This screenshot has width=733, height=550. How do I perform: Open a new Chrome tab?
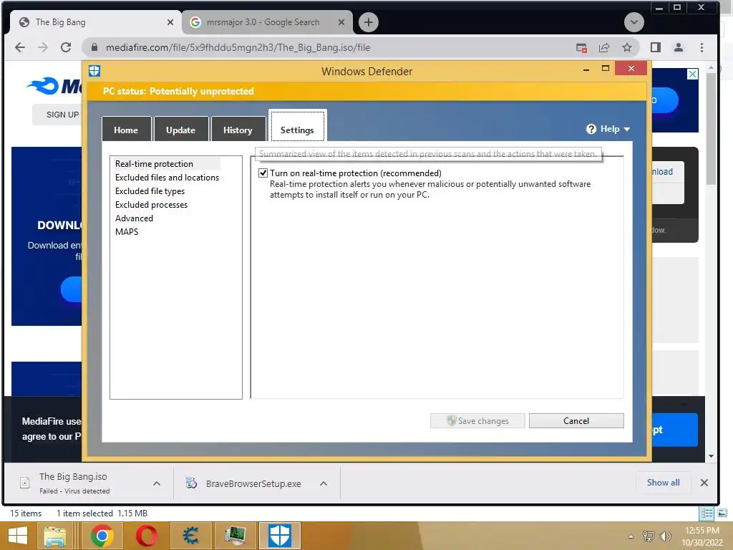pos(369,22)
